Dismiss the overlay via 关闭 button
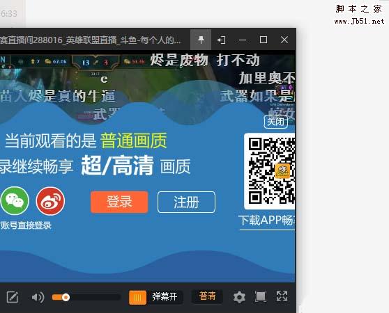 click(x=275, y=122)
